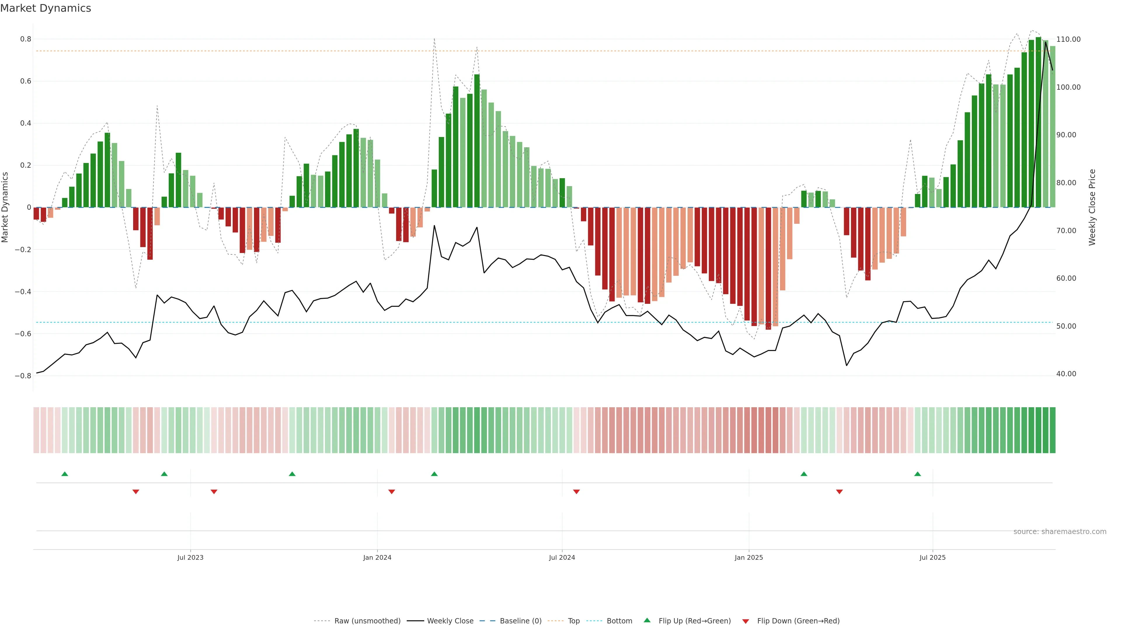Toggle the Weekly Close legend entry

(450, 620)
